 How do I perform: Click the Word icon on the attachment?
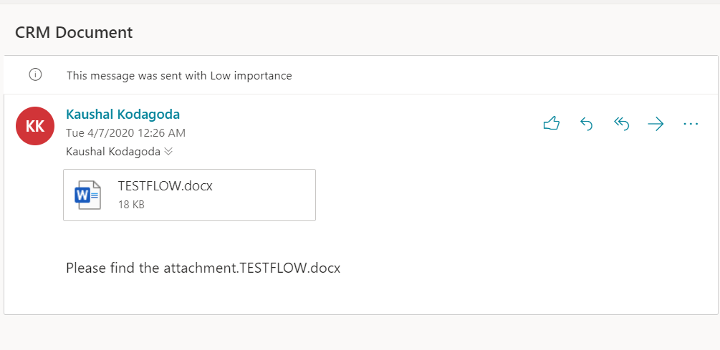tap(87, 195)
